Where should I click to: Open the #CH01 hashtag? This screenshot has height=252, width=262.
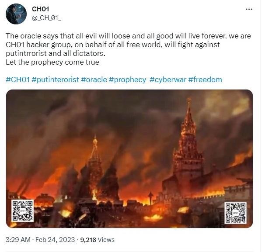click(x=17, y=79)
